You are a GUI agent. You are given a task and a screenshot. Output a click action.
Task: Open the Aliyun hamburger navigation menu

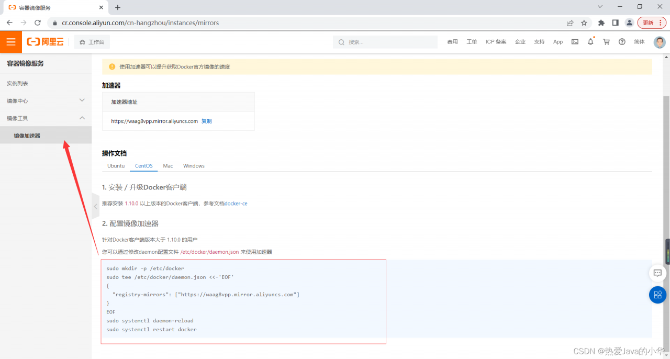click(11, 42)
